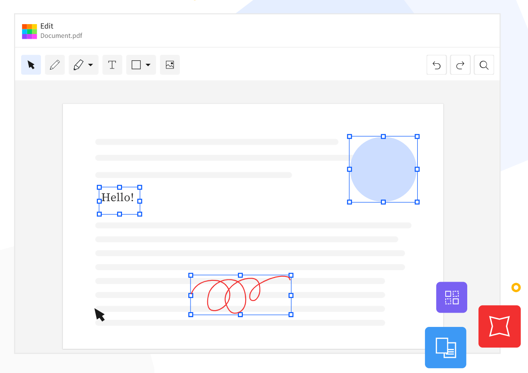Viewport: 528px width, 373px height.
Task: Select the pencil drawing tool
Action: pos(55,65)
